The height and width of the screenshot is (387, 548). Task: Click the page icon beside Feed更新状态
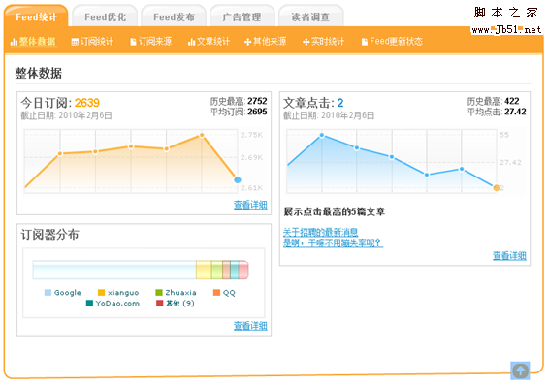point(364,42)
